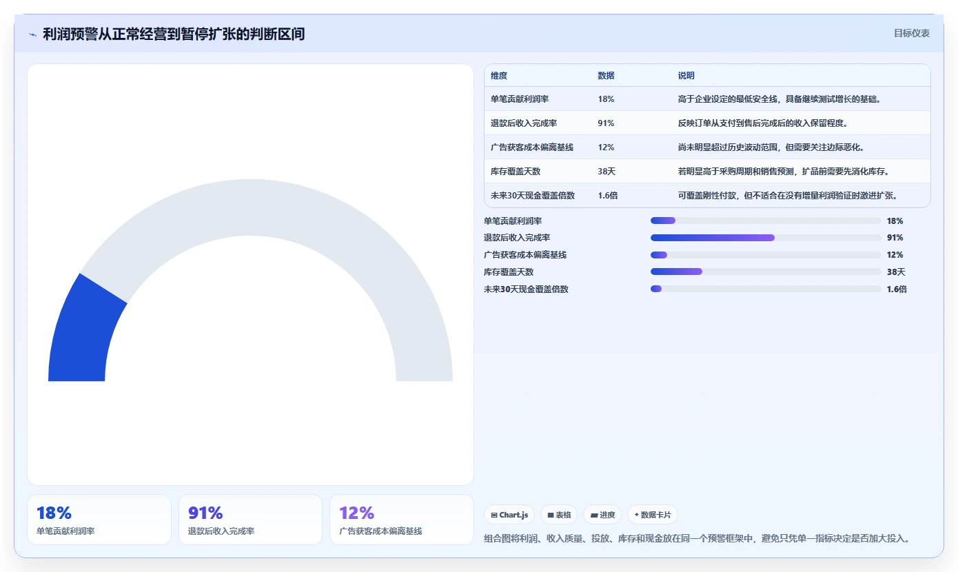
Task: Open the 18% 单笔贡献利润率 data card
Action: tap(99, 520)
